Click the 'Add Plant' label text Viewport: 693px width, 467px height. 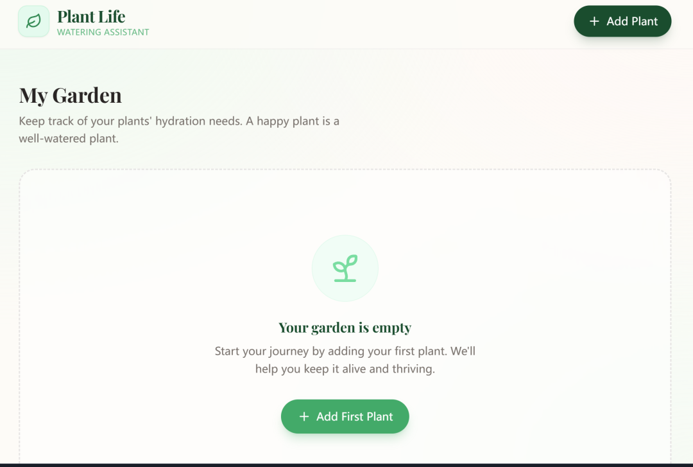(x=632, y=21)
